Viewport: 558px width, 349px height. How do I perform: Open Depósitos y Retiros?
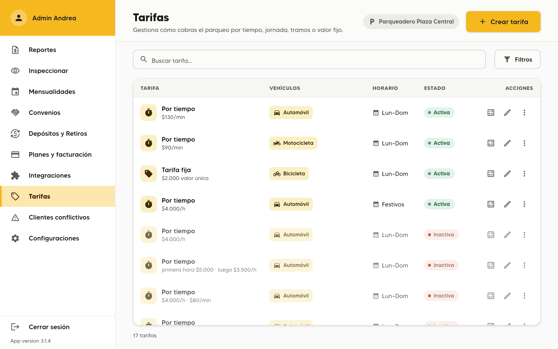pos(58,133)
